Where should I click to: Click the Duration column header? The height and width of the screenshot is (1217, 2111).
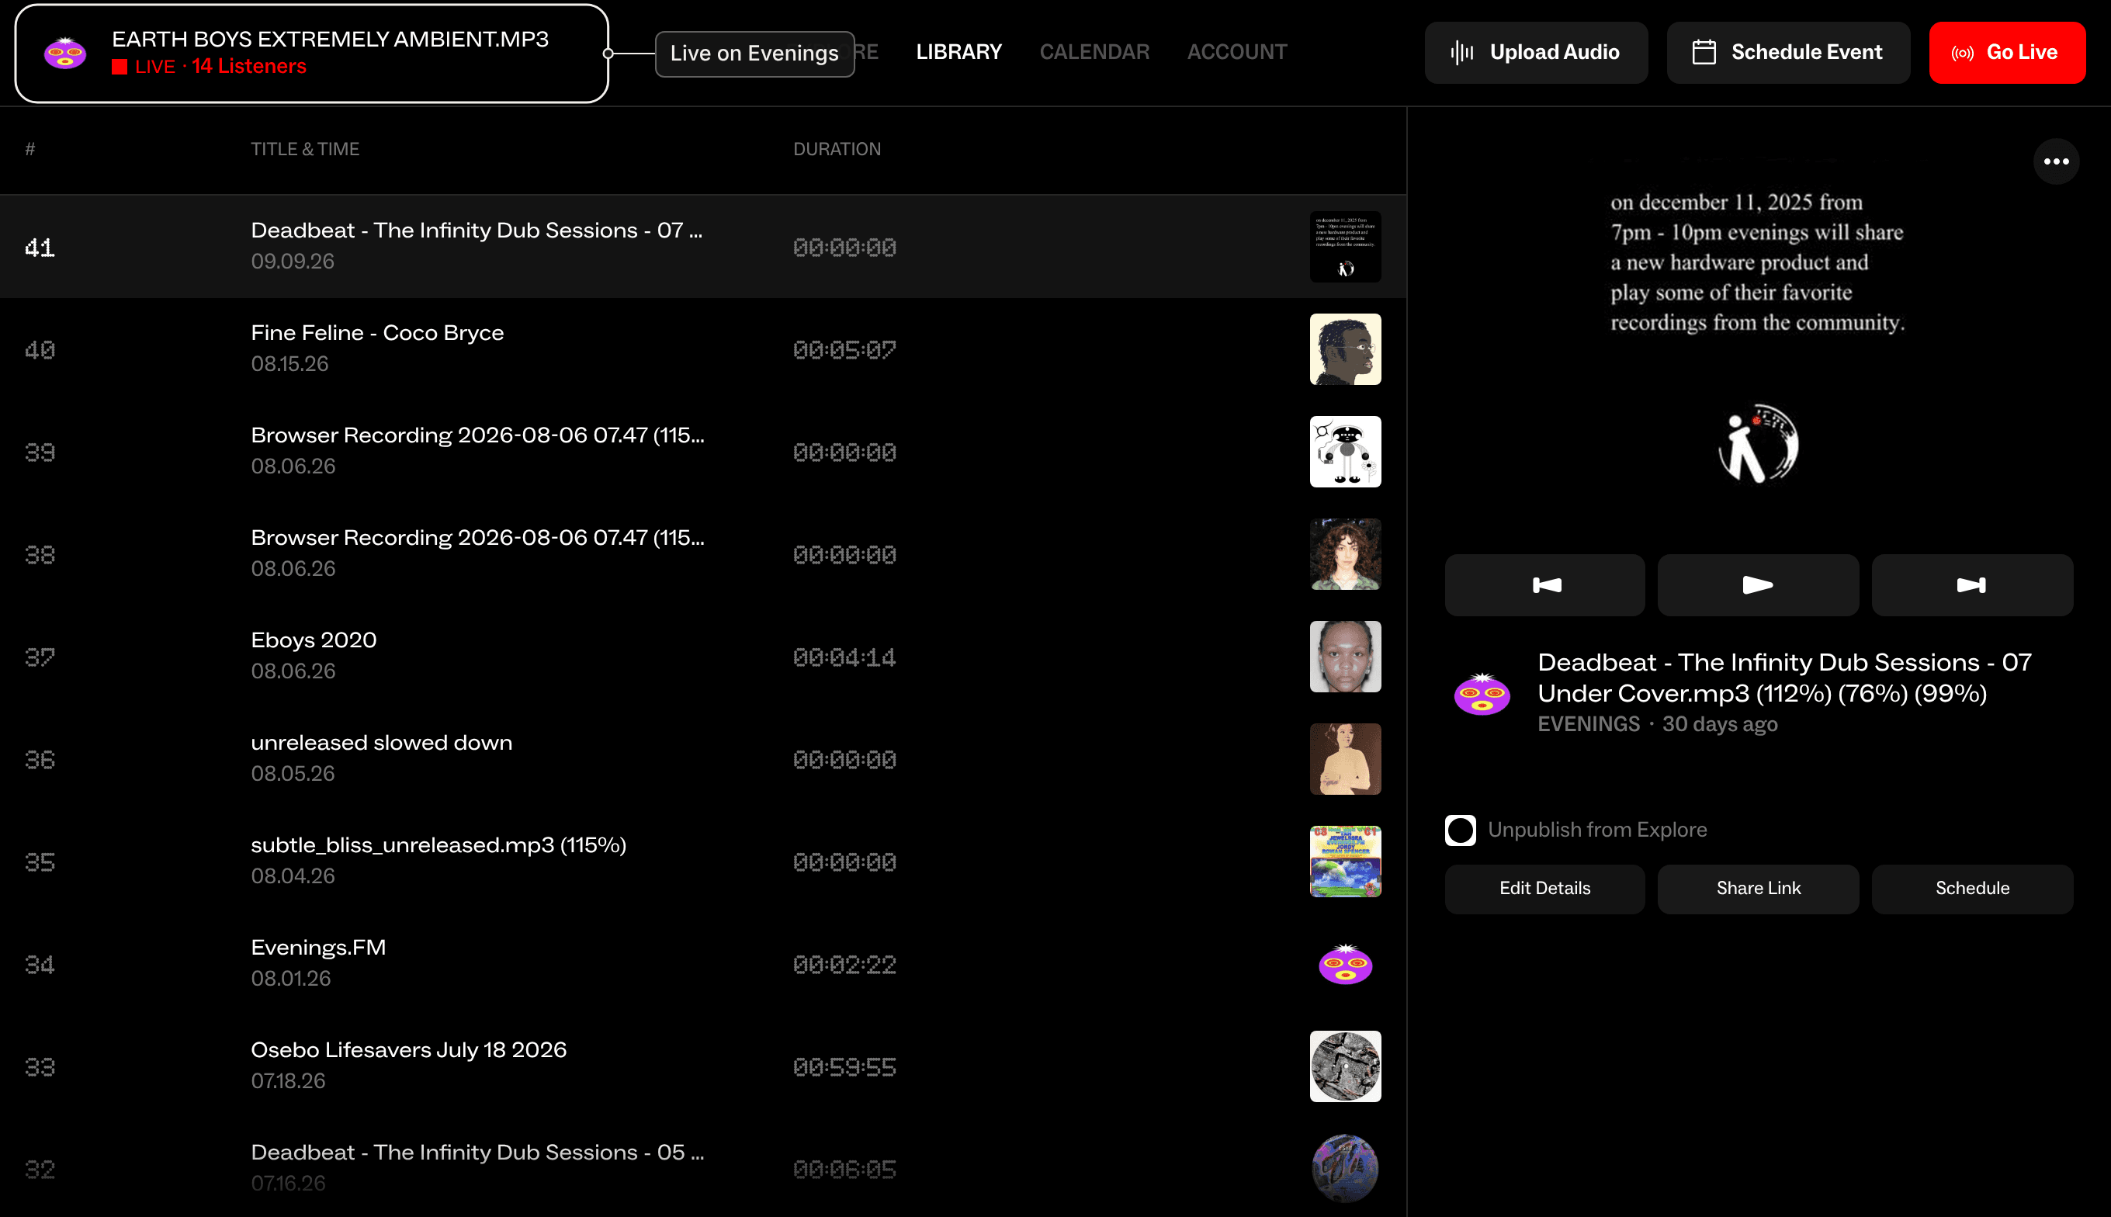click(x=837, y=149)
